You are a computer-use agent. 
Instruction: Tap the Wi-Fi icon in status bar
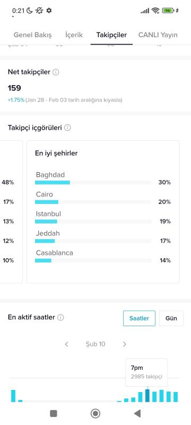pyautogui.click(x=155, y=11)
